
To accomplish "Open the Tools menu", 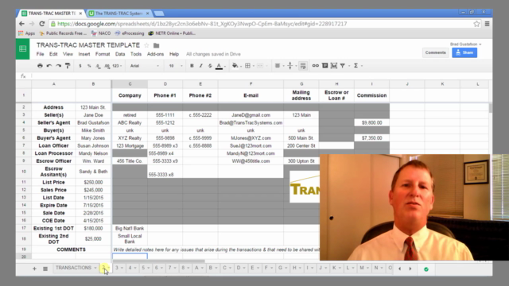I will (136, 54).
